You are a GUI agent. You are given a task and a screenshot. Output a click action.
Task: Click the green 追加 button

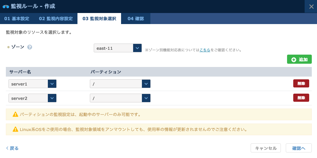click(x=299, y=59)
